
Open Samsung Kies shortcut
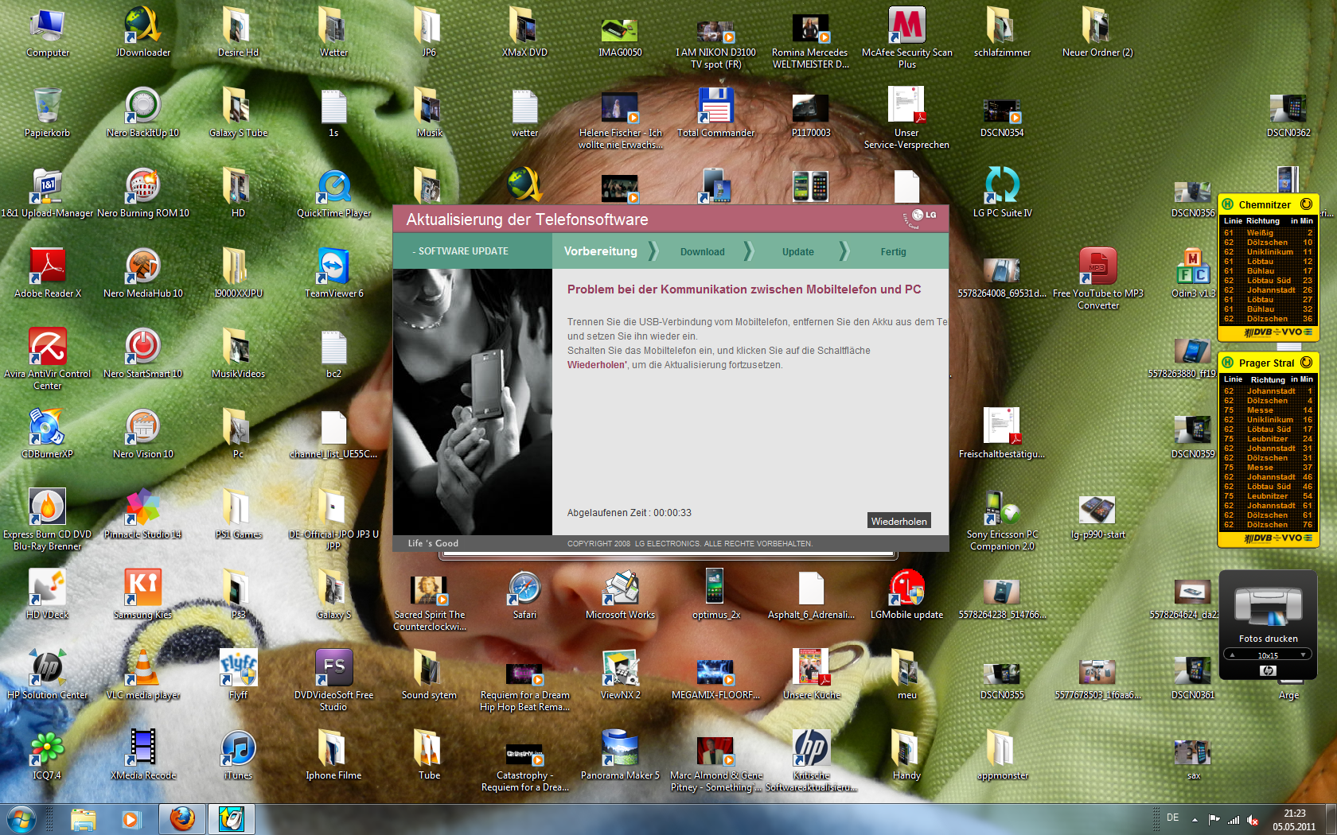click(x=143, y=594)
